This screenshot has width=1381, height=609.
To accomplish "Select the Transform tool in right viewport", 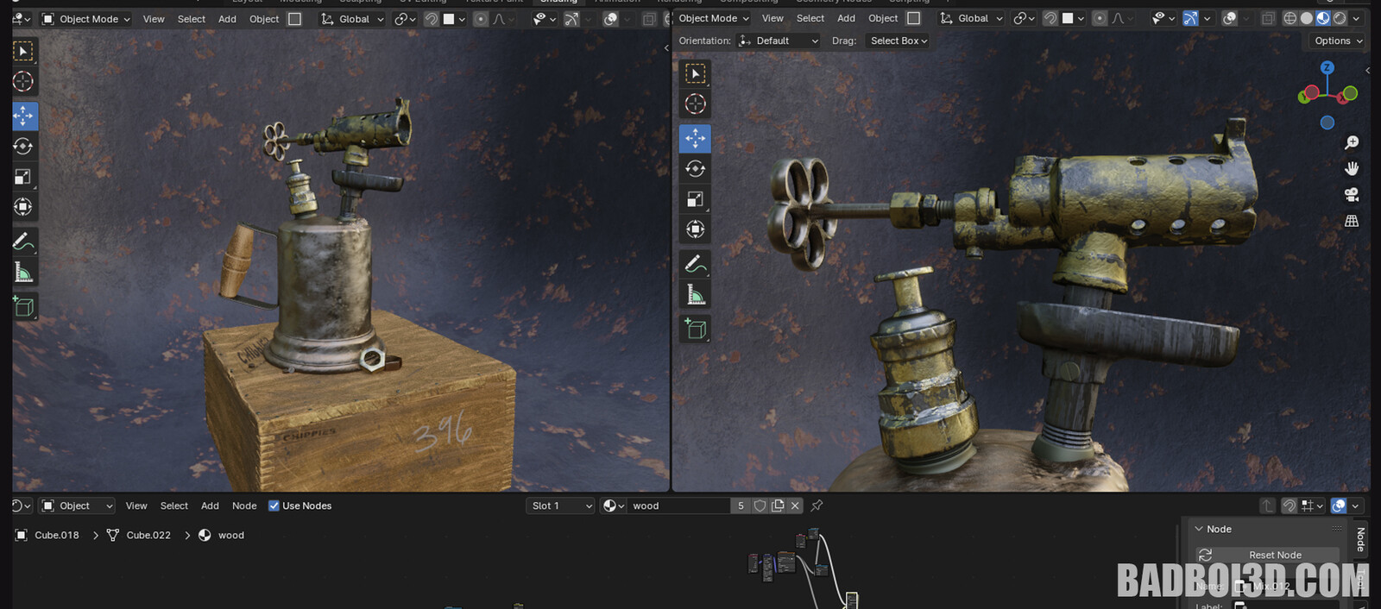I will coord(696,229).
